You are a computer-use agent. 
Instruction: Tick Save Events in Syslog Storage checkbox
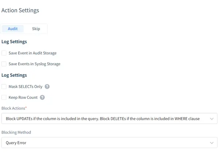(x=4, y=64)
